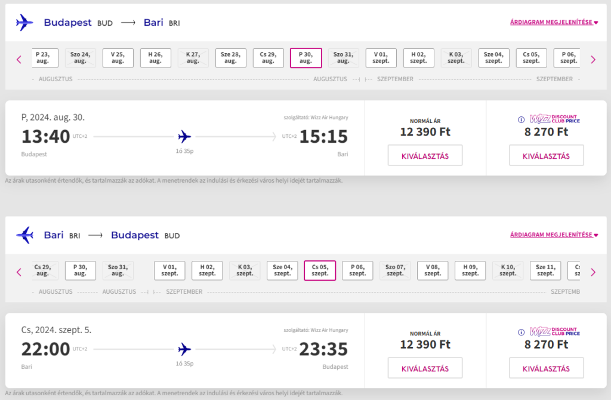Select return normal price 12 390 Ft
This screenshot has width=611, height=400.
(x=425, y=368)
